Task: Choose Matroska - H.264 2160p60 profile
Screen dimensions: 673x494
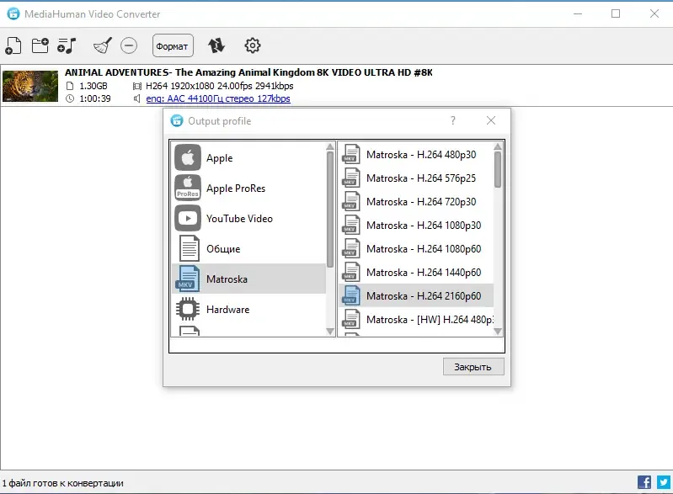Action: click(x=416, y=296)
